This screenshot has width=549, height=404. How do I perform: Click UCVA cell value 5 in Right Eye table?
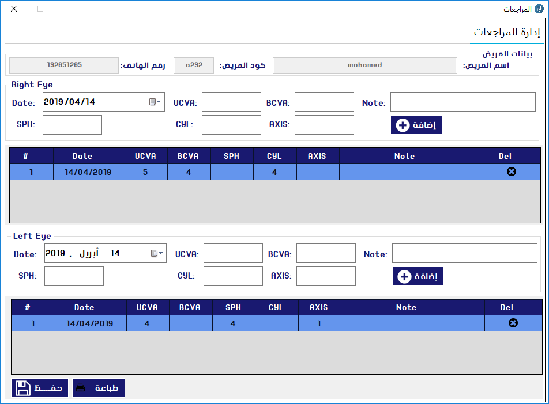146,172
